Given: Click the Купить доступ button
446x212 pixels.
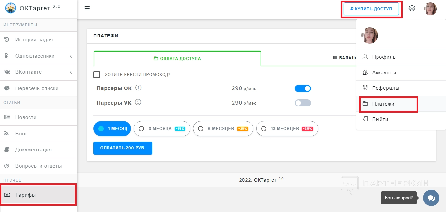Looking at the screenshot, I should click(x=371, y=9).
